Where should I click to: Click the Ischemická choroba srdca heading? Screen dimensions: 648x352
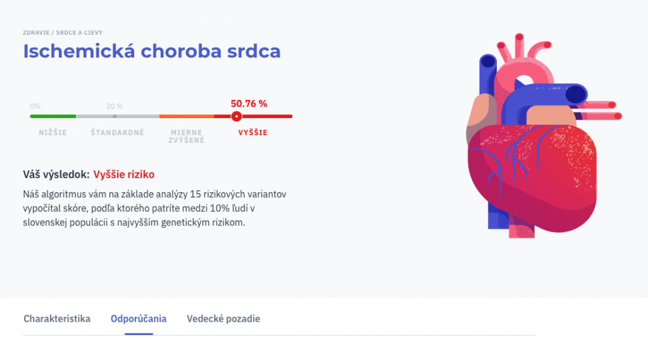(152, 52)
